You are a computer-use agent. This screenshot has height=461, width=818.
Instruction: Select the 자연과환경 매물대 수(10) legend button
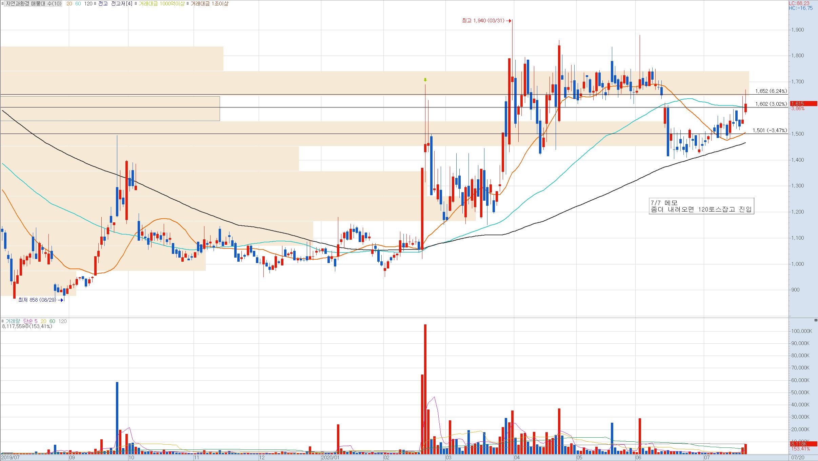click(x=33, y=4)
